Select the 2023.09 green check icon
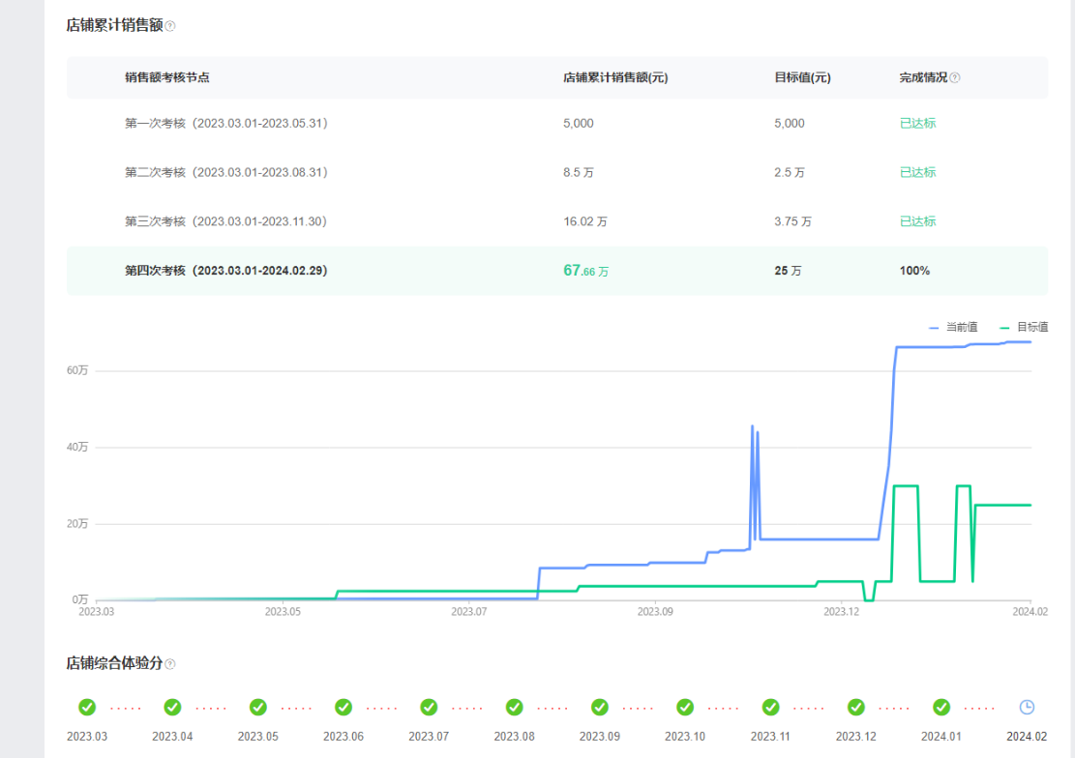 tap(600, 707)
